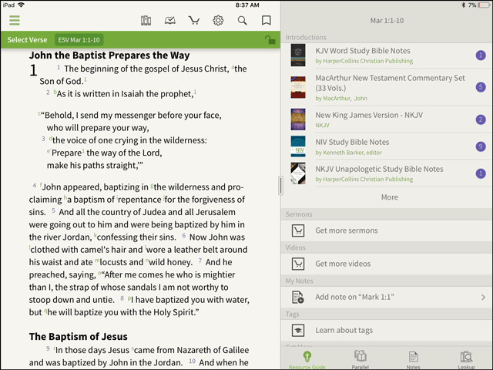Open the reading plan icon
Image resolution: width=493 pixels, height=370 pixels.
click(x=169, y=21)
